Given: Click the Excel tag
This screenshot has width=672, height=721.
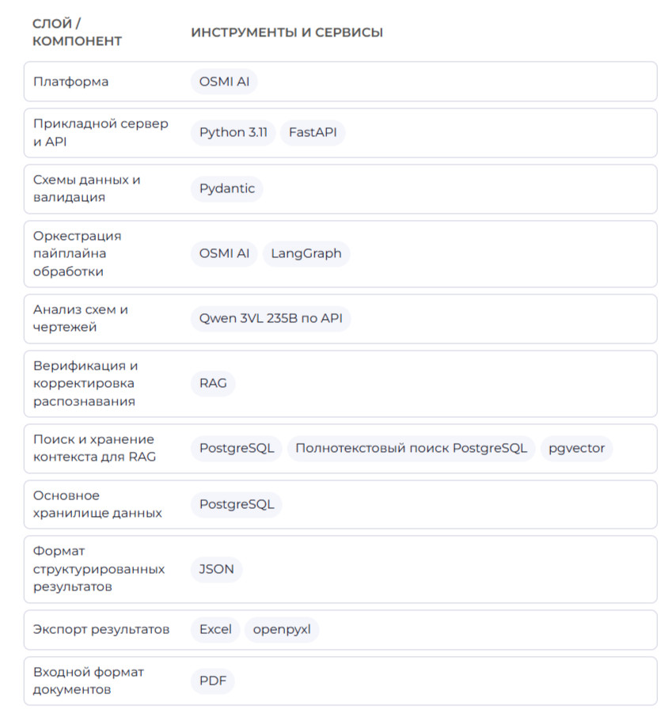Looking at the screenshot, I should point(215,630).
